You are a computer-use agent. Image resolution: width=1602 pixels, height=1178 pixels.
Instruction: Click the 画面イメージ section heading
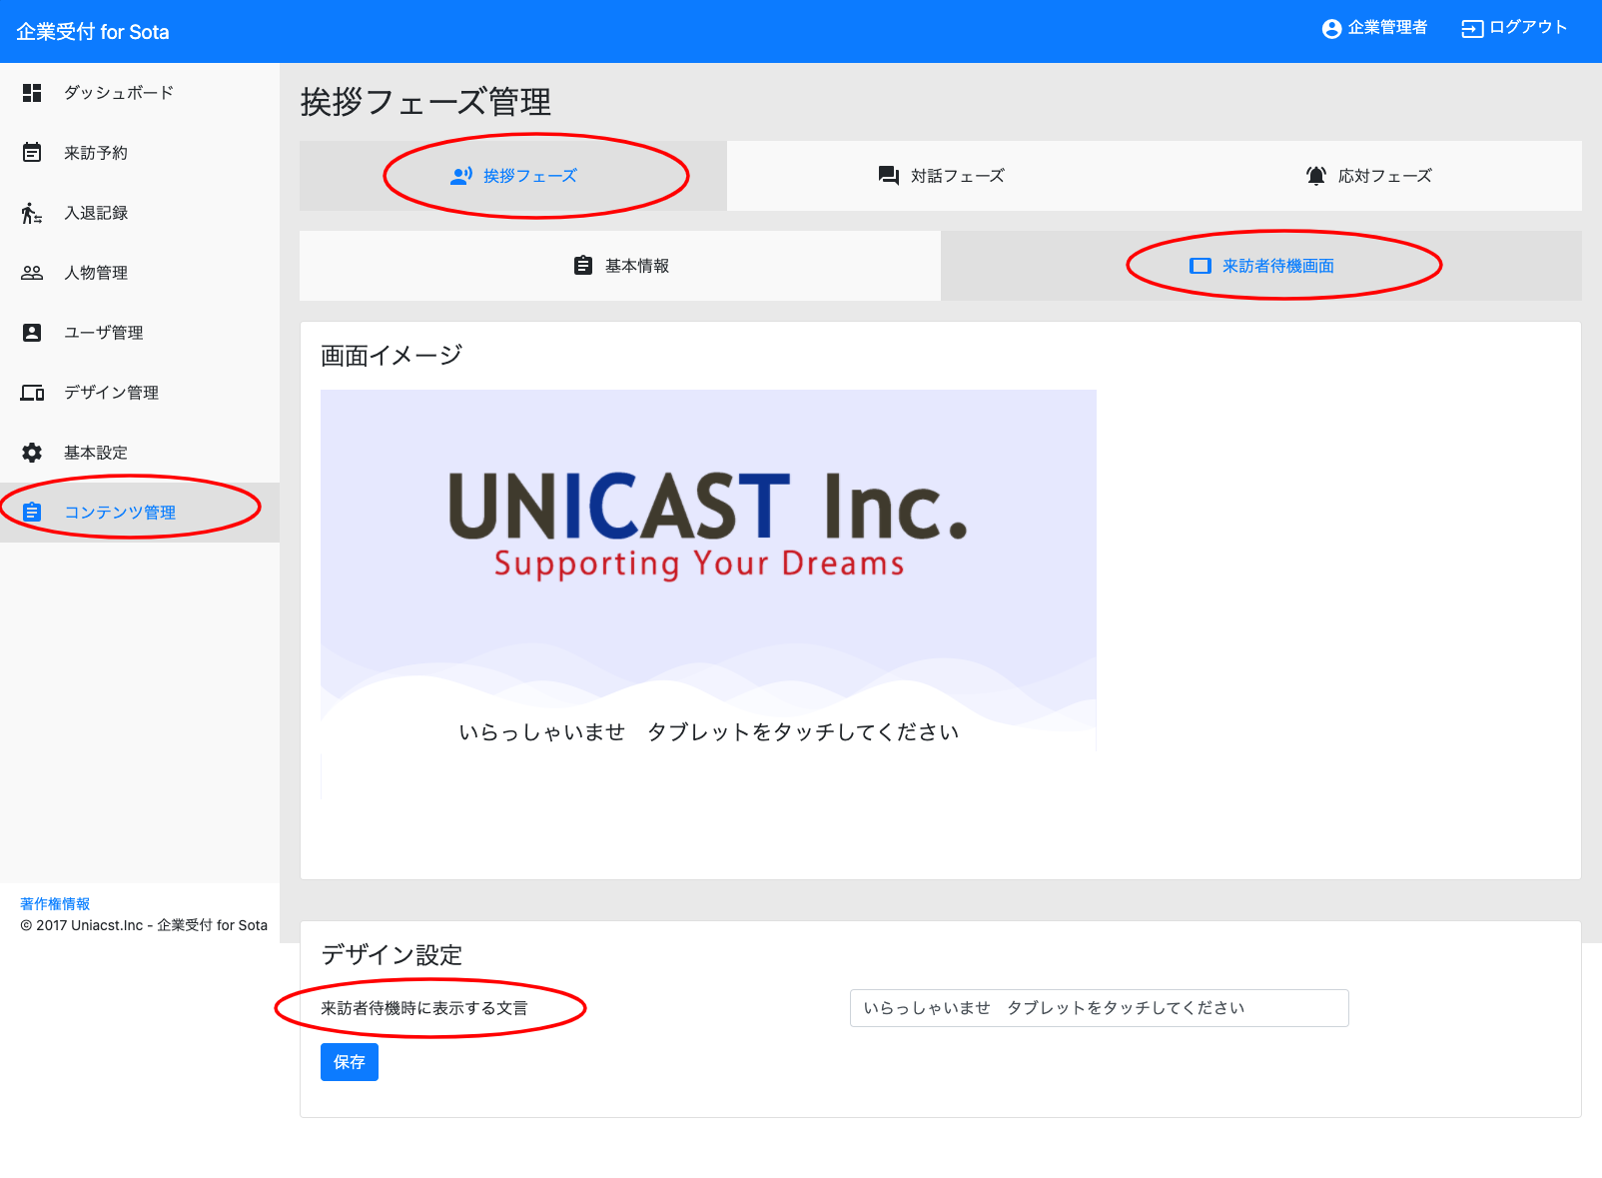(392, 356)
